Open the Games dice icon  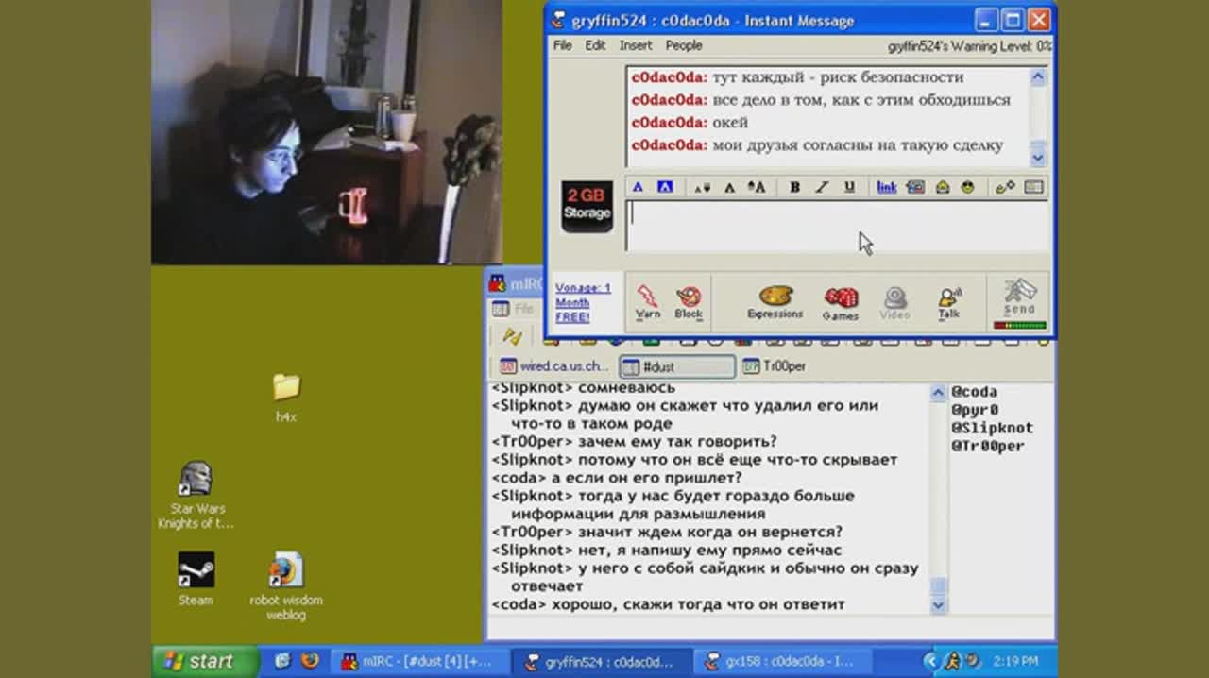840,301
